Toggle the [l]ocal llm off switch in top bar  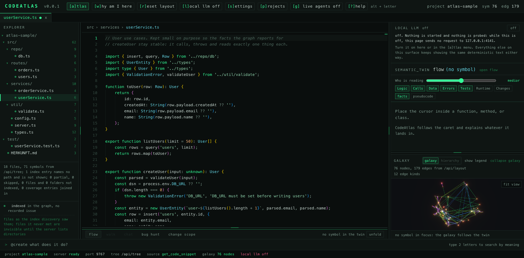201,6
